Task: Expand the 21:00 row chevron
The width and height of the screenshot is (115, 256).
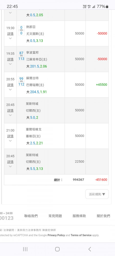Action: tap(10, 141)
